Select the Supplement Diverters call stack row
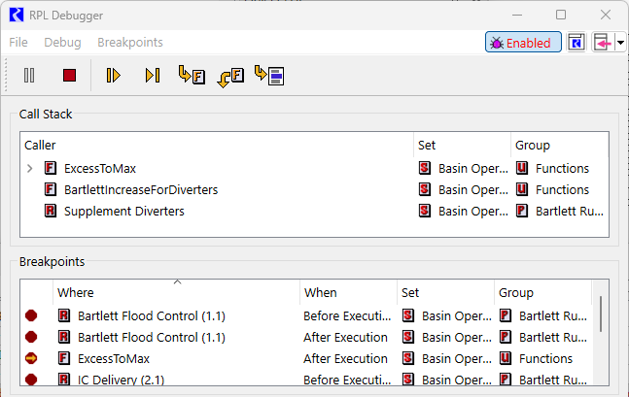629x397 pixels. [123, 211]
